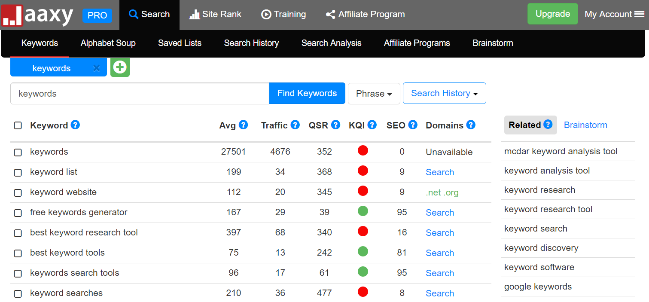Check the box for best keyword tools
649x302 pixels.
coord(18,253)
